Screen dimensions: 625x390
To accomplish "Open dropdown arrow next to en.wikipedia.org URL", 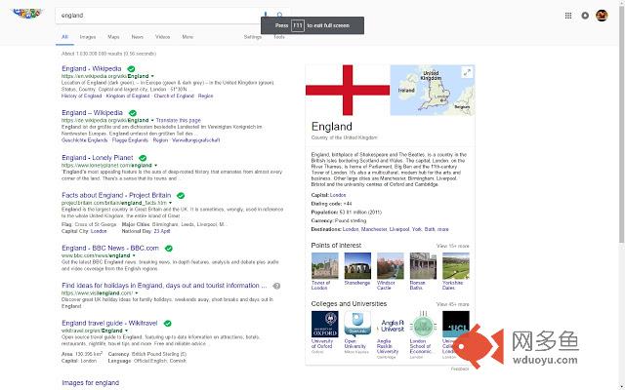I will click(153, 76).
